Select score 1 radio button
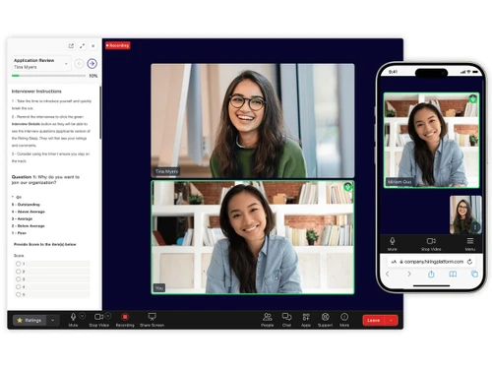This screenshot has width=492, height=369. (x=19, y=264)
